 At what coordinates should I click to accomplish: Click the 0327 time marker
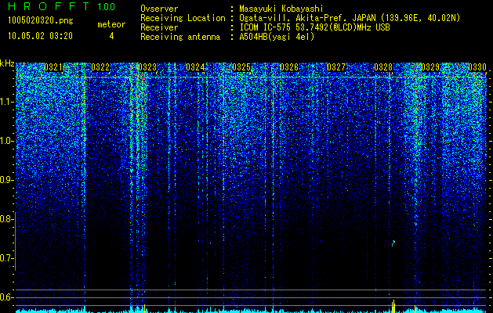(x=336, y=67)
